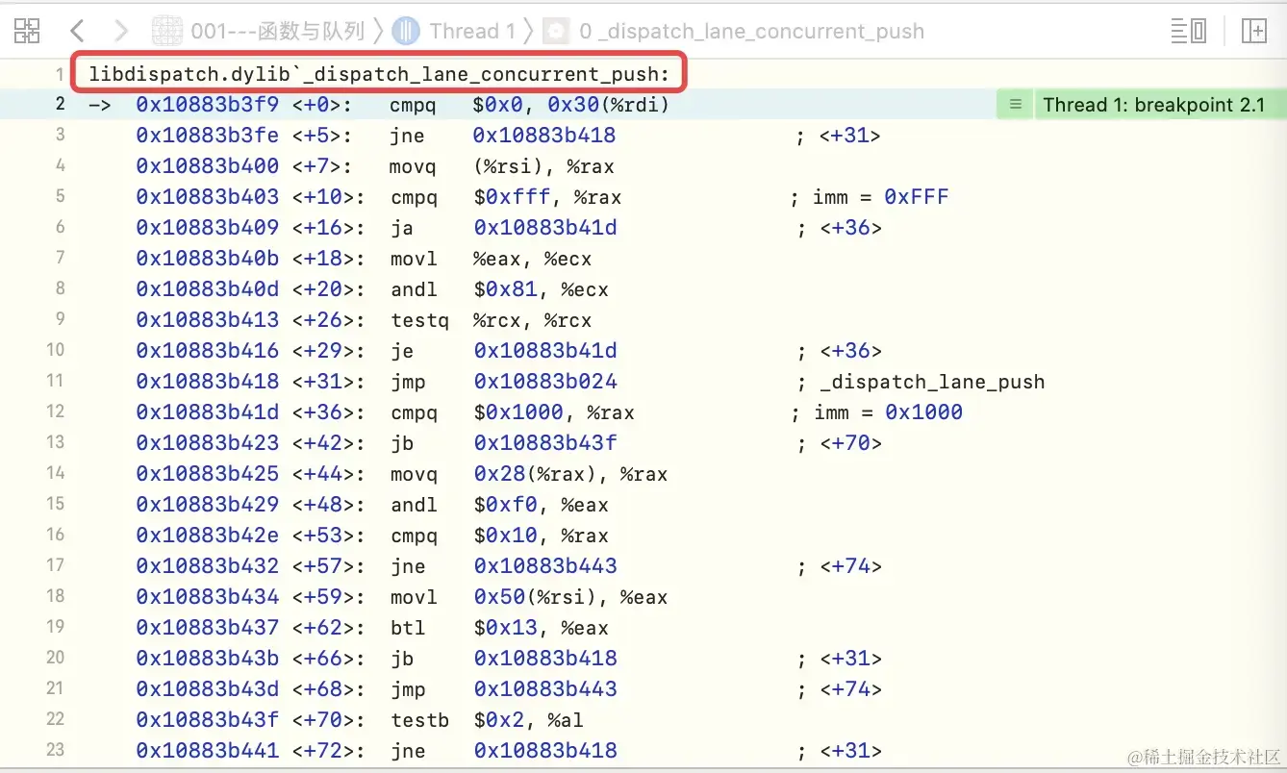Click the operand %rcx, %rcx
Viewport: 1287px width, 773px height.
click(532, 320)
